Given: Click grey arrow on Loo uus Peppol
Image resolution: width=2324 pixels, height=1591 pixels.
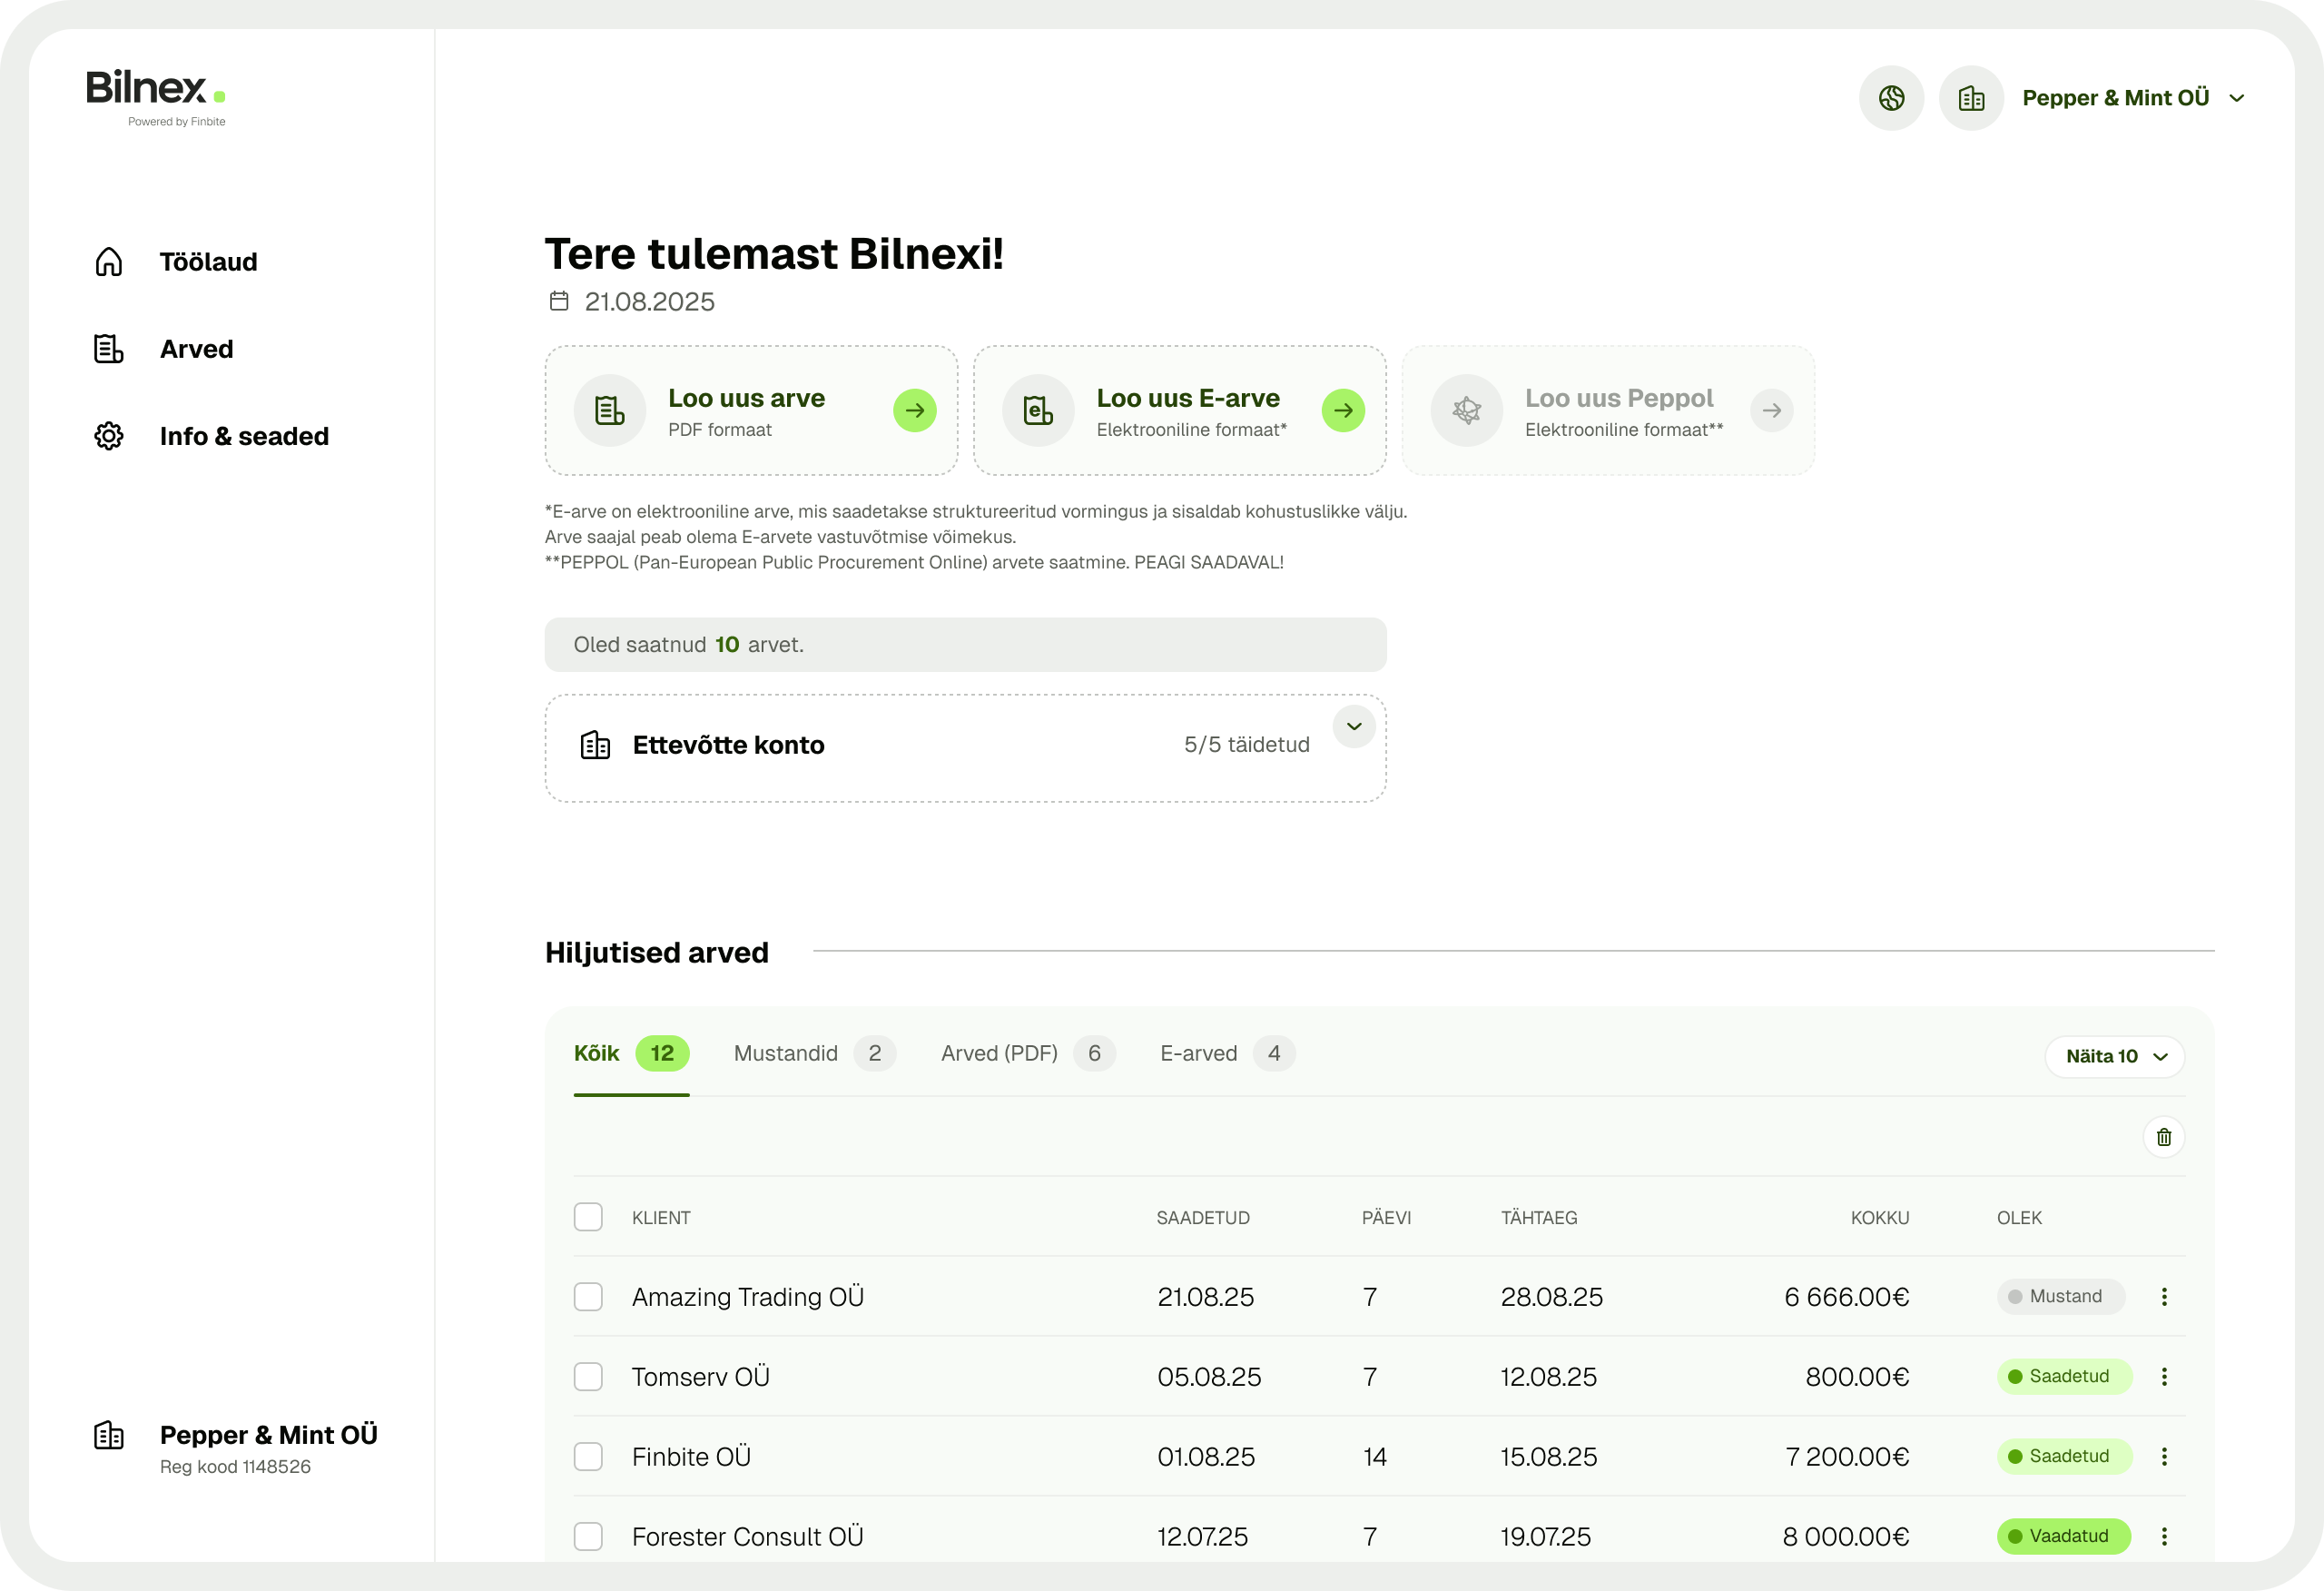Looking at the screenshot, I should [x=1772, y=410].
